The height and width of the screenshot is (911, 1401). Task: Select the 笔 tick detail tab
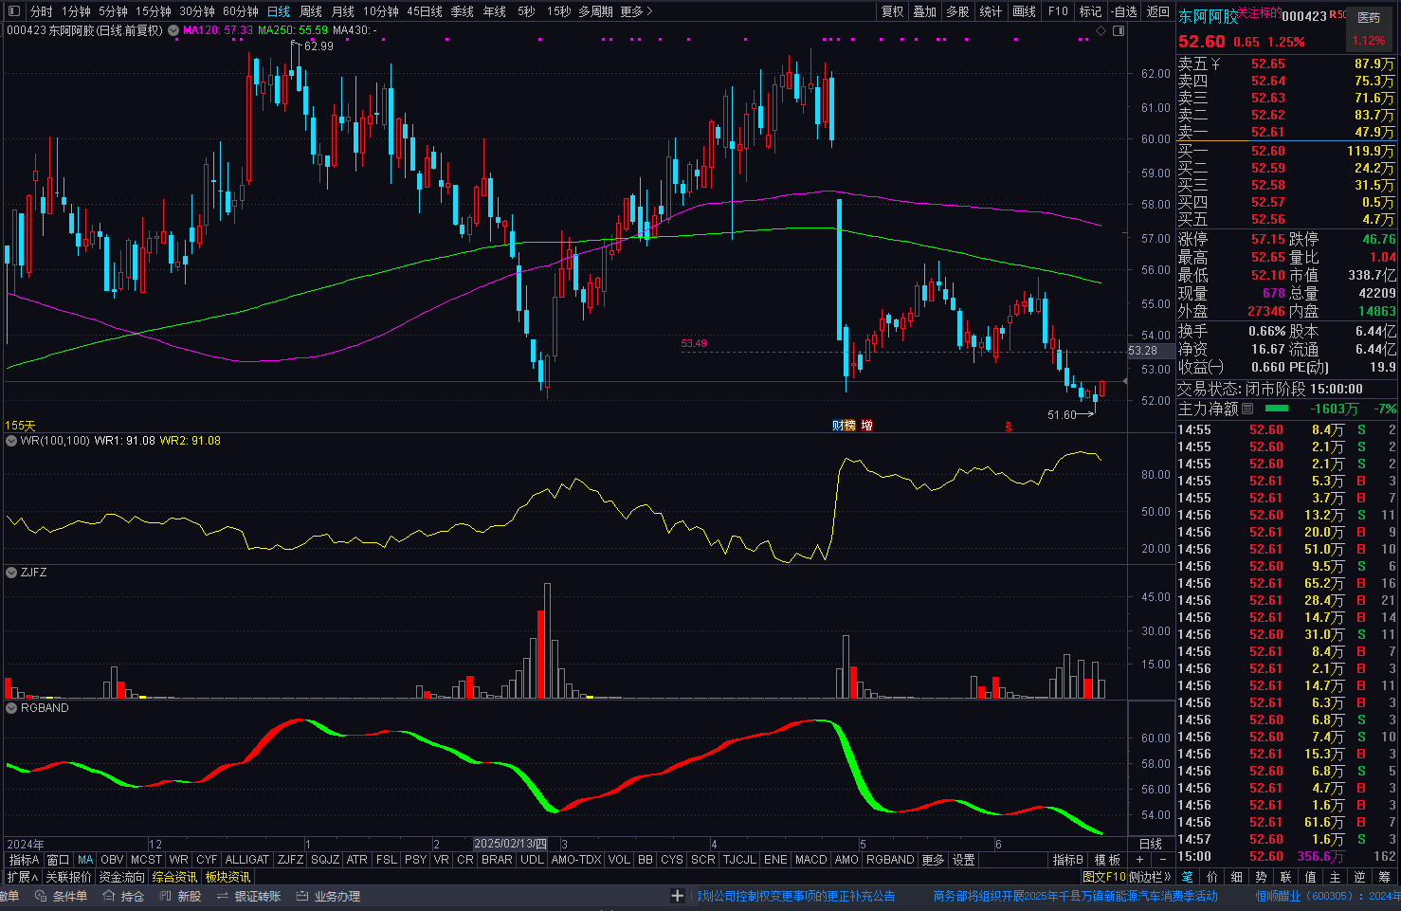point(1188,877)
